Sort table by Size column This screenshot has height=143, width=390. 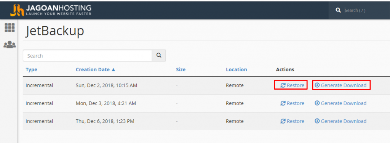[x=181, y=69]
